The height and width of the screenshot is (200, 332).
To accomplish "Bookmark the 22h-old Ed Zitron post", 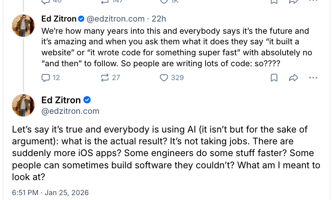I will coord(274,78).
